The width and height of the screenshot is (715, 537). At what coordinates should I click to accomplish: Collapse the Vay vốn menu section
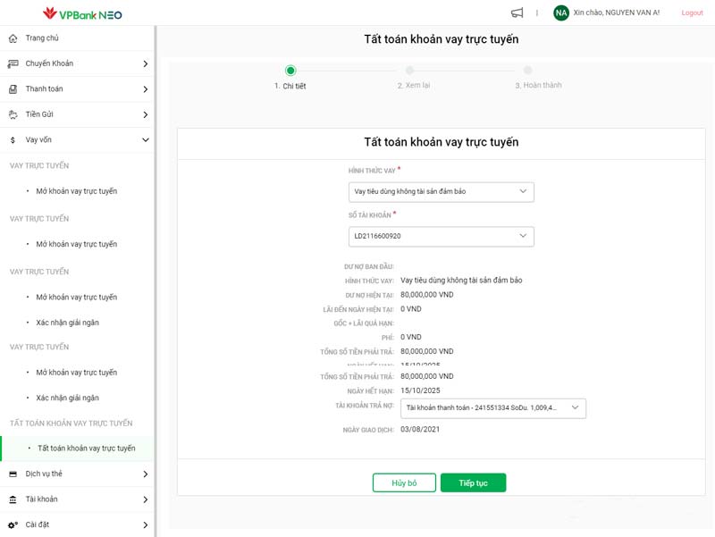point(145,140)
